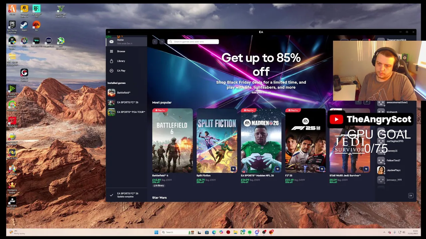Open the Battlefield 6 cover thumbnail
The height and width of the screenshot is (239, 426).
coord(172,140)
